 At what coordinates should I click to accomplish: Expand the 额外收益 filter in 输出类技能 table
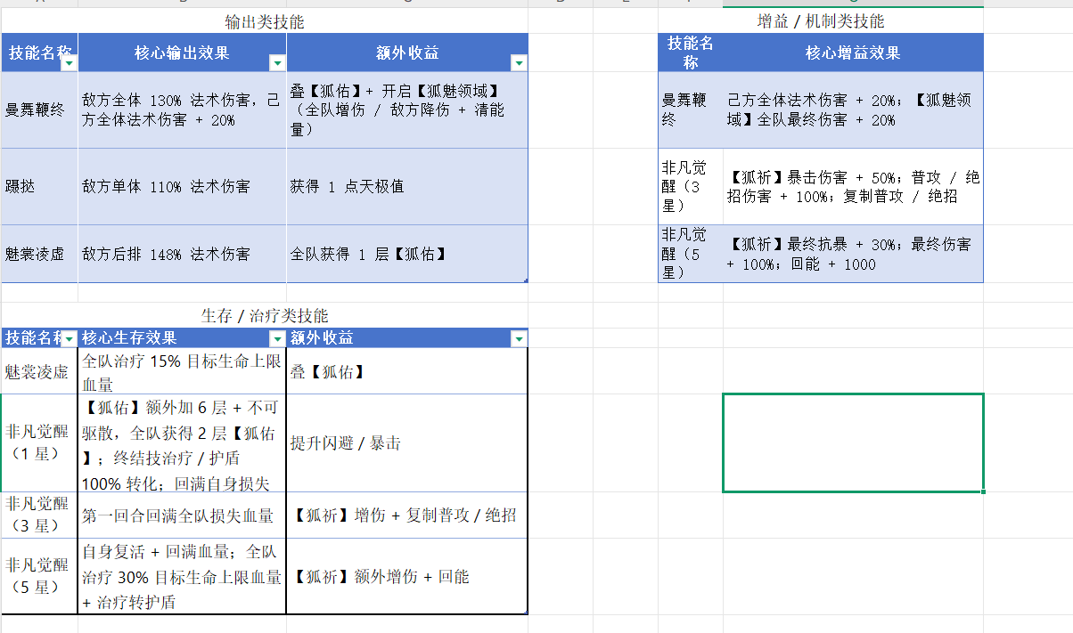519,62
